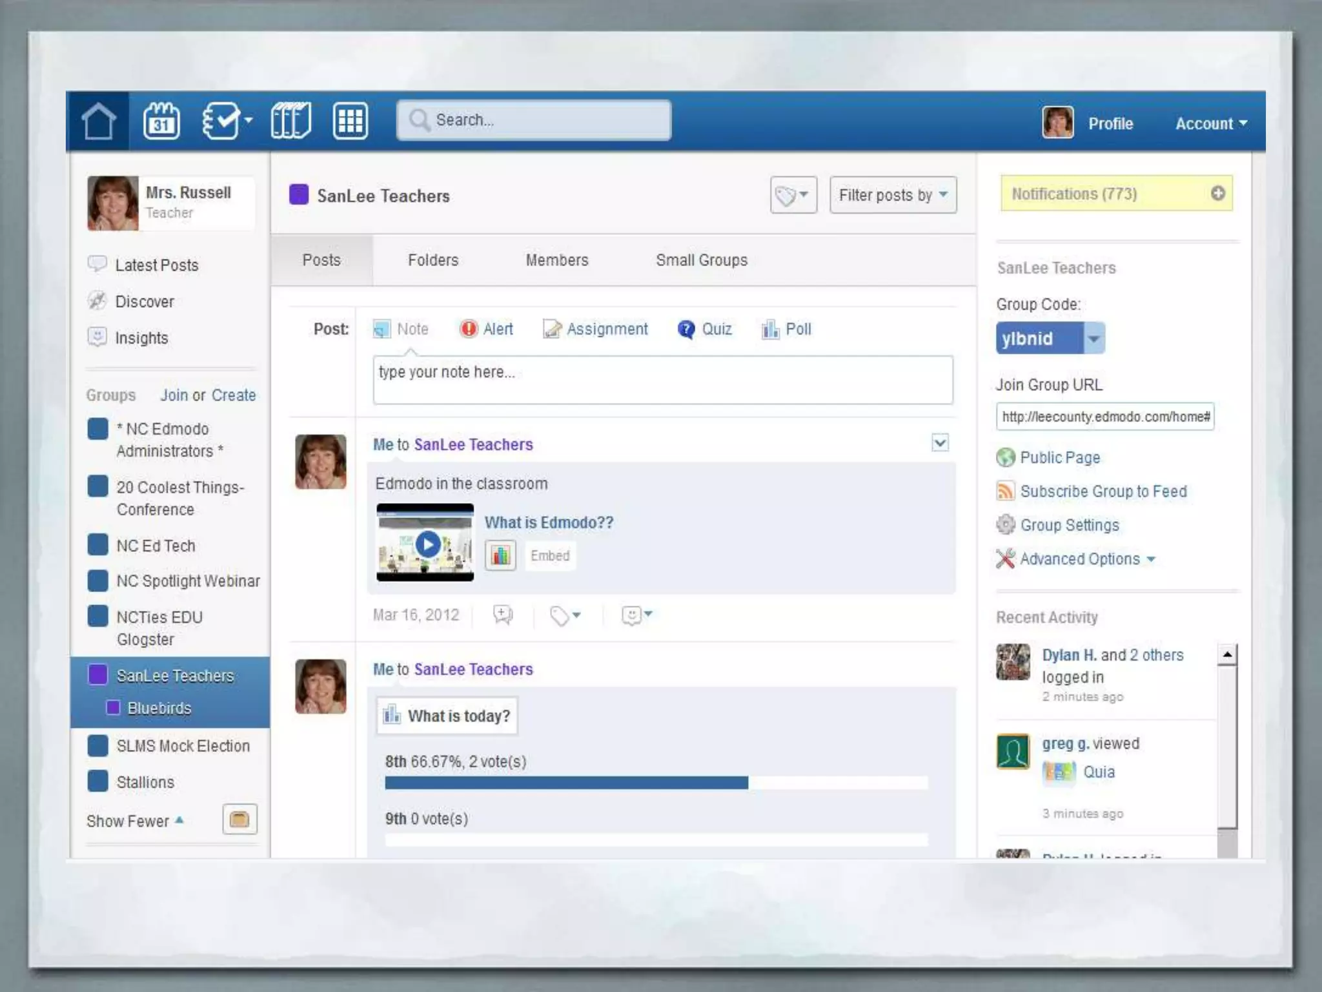
Task: Expand the Notifications plus toggle
Action: pyautogui.click(x=1217, y=193)
